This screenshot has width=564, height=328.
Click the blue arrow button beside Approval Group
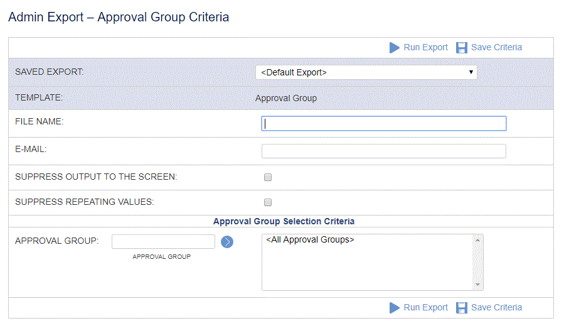(x=227, y=242)
